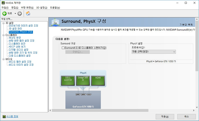Maximize the NVIDIA 제어판 window

[186, 3]
